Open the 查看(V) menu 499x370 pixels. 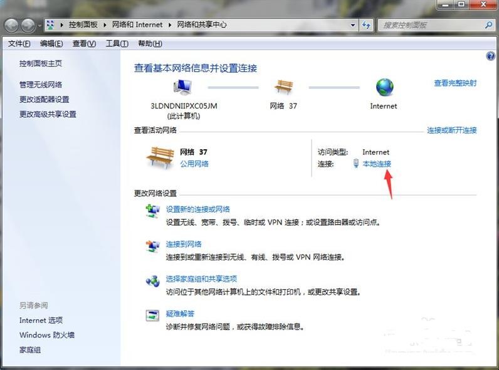[84, 44]
